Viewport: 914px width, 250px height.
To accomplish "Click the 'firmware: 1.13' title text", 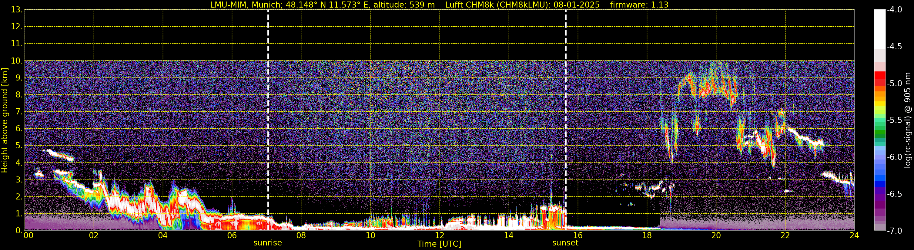I will point(639,5).
